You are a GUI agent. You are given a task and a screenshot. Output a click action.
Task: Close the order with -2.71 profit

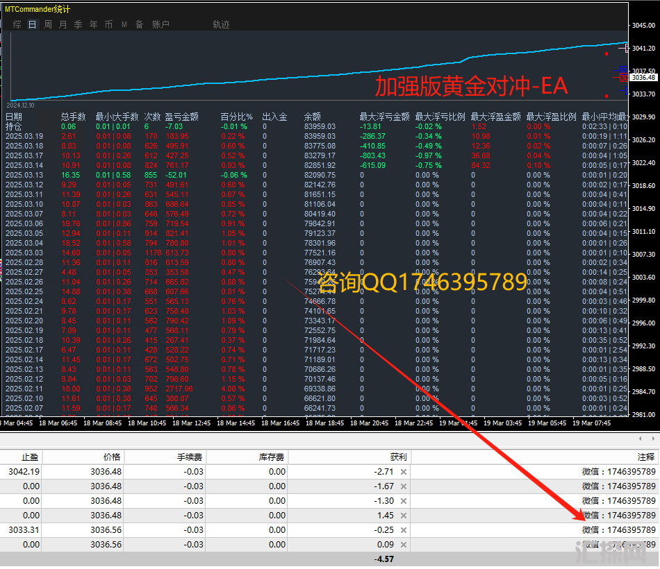[404, 472]
